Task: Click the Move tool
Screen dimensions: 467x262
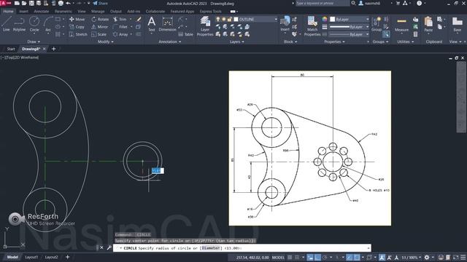Action: click(x=77, y=19)
